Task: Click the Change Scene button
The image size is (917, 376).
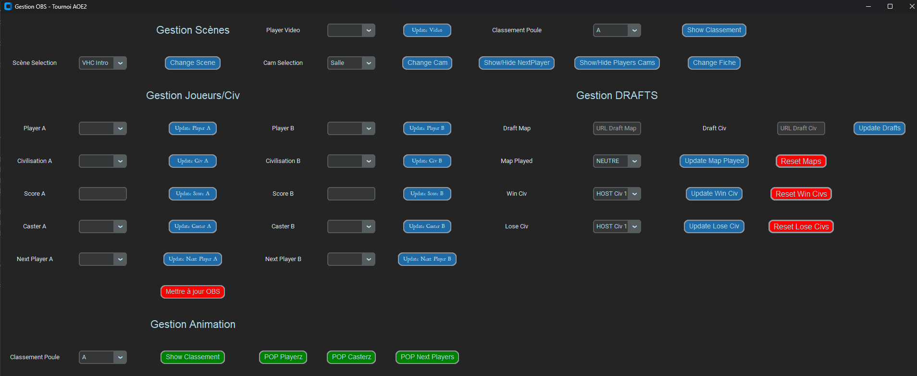Action: point(193,63)
